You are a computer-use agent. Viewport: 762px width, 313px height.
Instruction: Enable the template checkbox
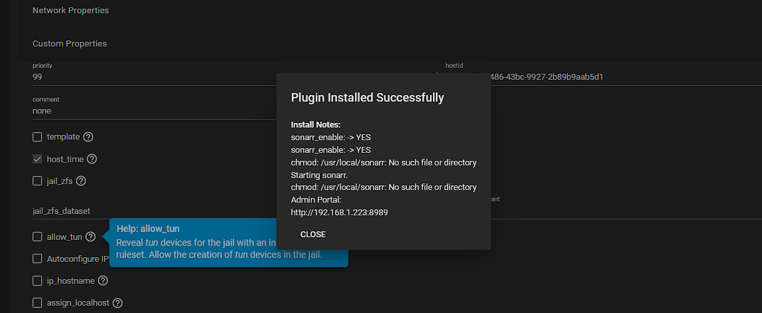pos(37,137)
